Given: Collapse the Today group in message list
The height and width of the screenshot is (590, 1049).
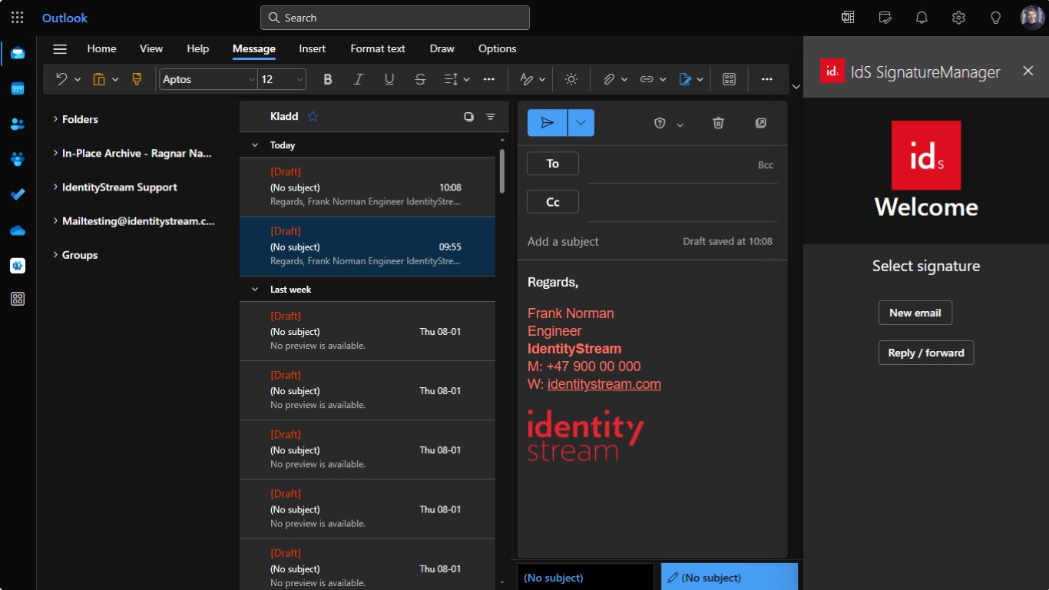Looking at the screenshot, I should pyautogui.click(x=255, y=145).
